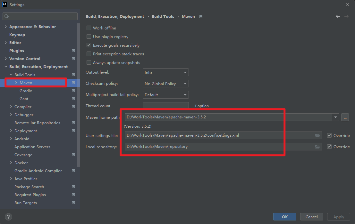
Task: Enable Print exception stack traces
Action: click(89, 54)
